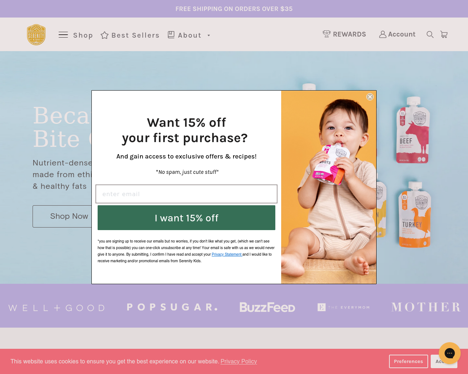Click the Best Sellers star icon
Viewport: 468px width, 374px height.
click(105, 35)
